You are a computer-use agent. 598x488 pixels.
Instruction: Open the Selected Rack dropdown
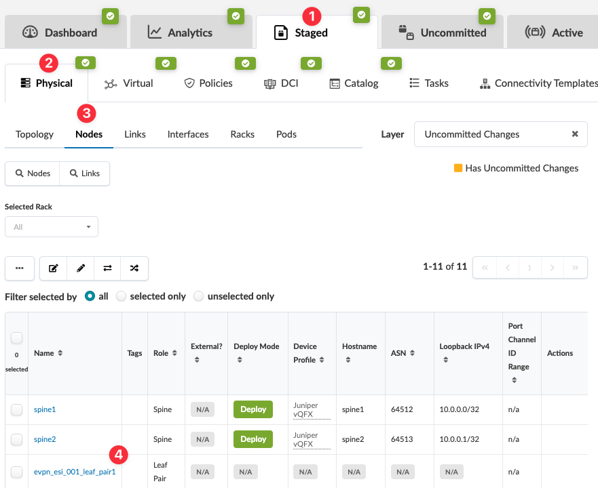[x=52, y=227]
